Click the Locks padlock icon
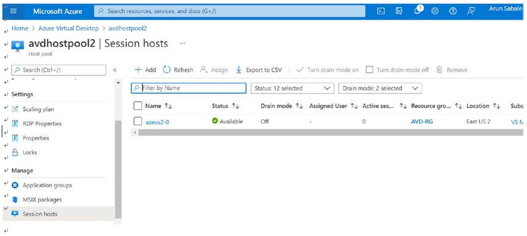Image resolution: width=527 pixels, height=236 pixels. coord(15,152)
